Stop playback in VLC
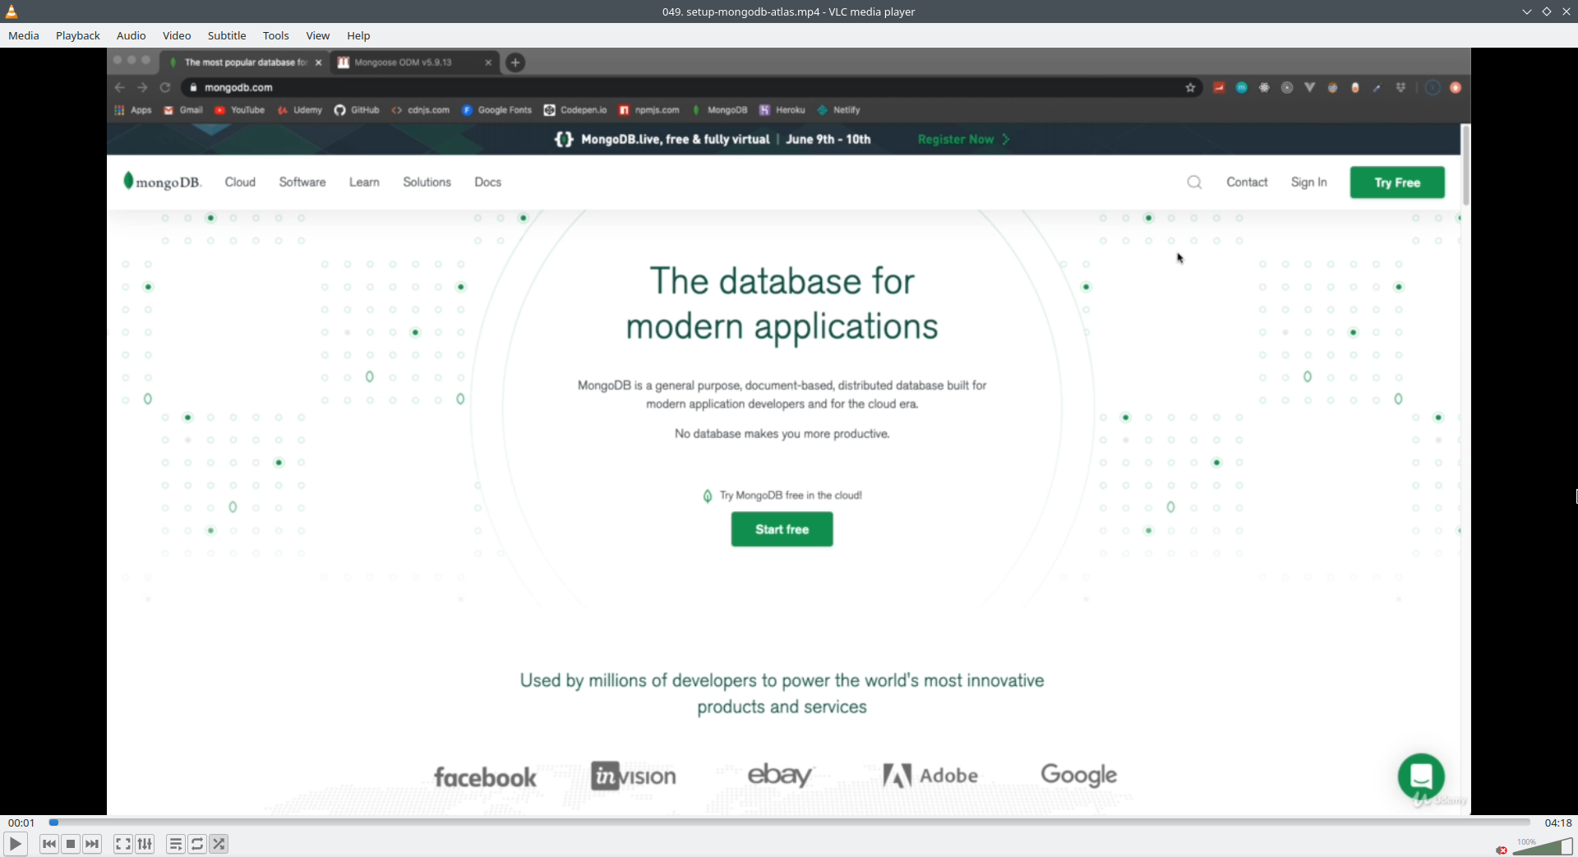 coord(71,844)
